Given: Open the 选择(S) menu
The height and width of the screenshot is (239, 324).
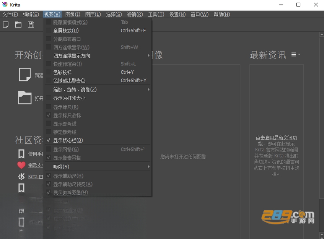Looking at the screenshot, I should pyautogui.click(x=114, y=15).
